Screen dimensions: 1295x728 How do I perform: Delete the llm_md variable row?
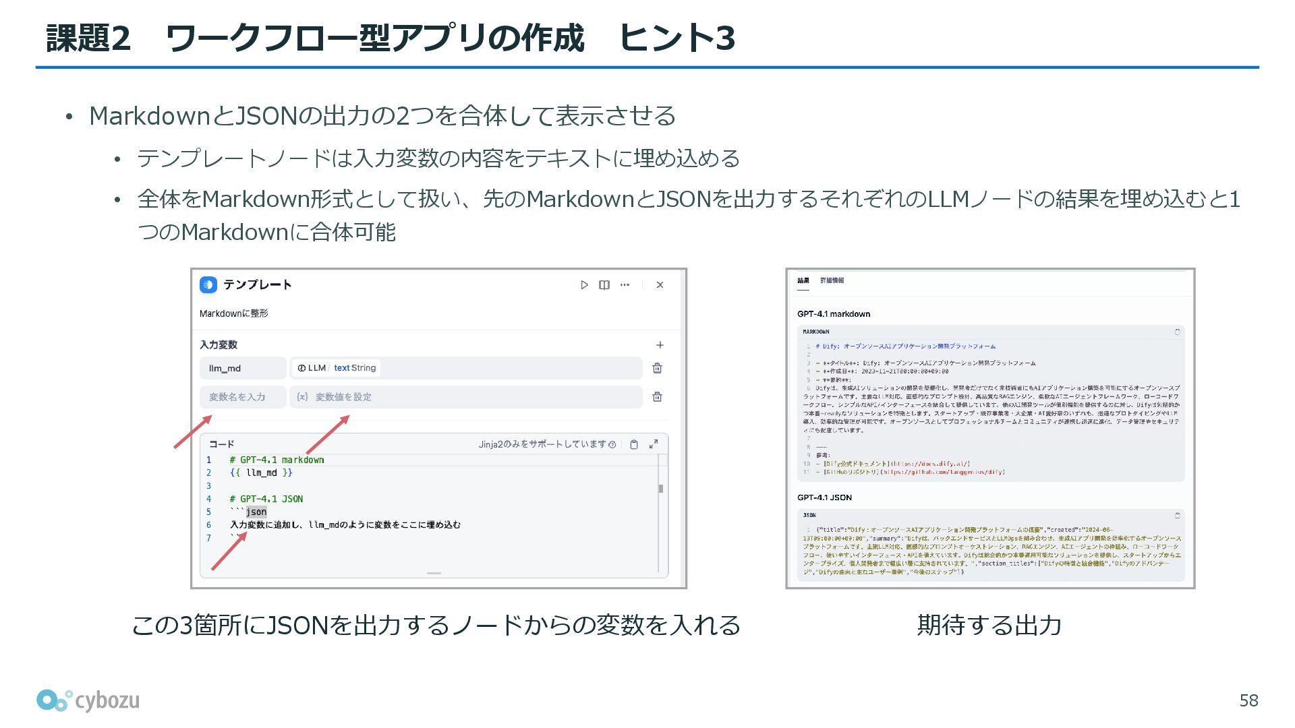click(657, 368)
